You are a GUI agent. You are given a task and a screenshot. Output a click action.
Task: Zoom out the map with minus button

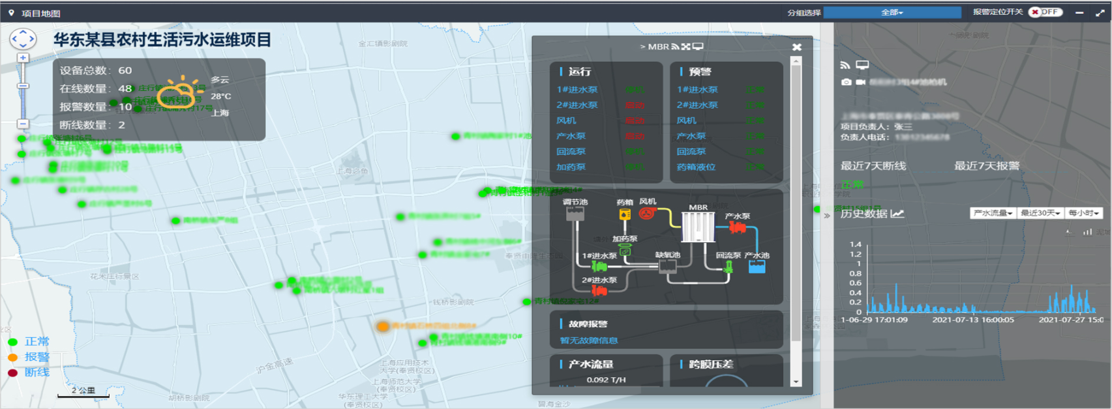[23, 123]
